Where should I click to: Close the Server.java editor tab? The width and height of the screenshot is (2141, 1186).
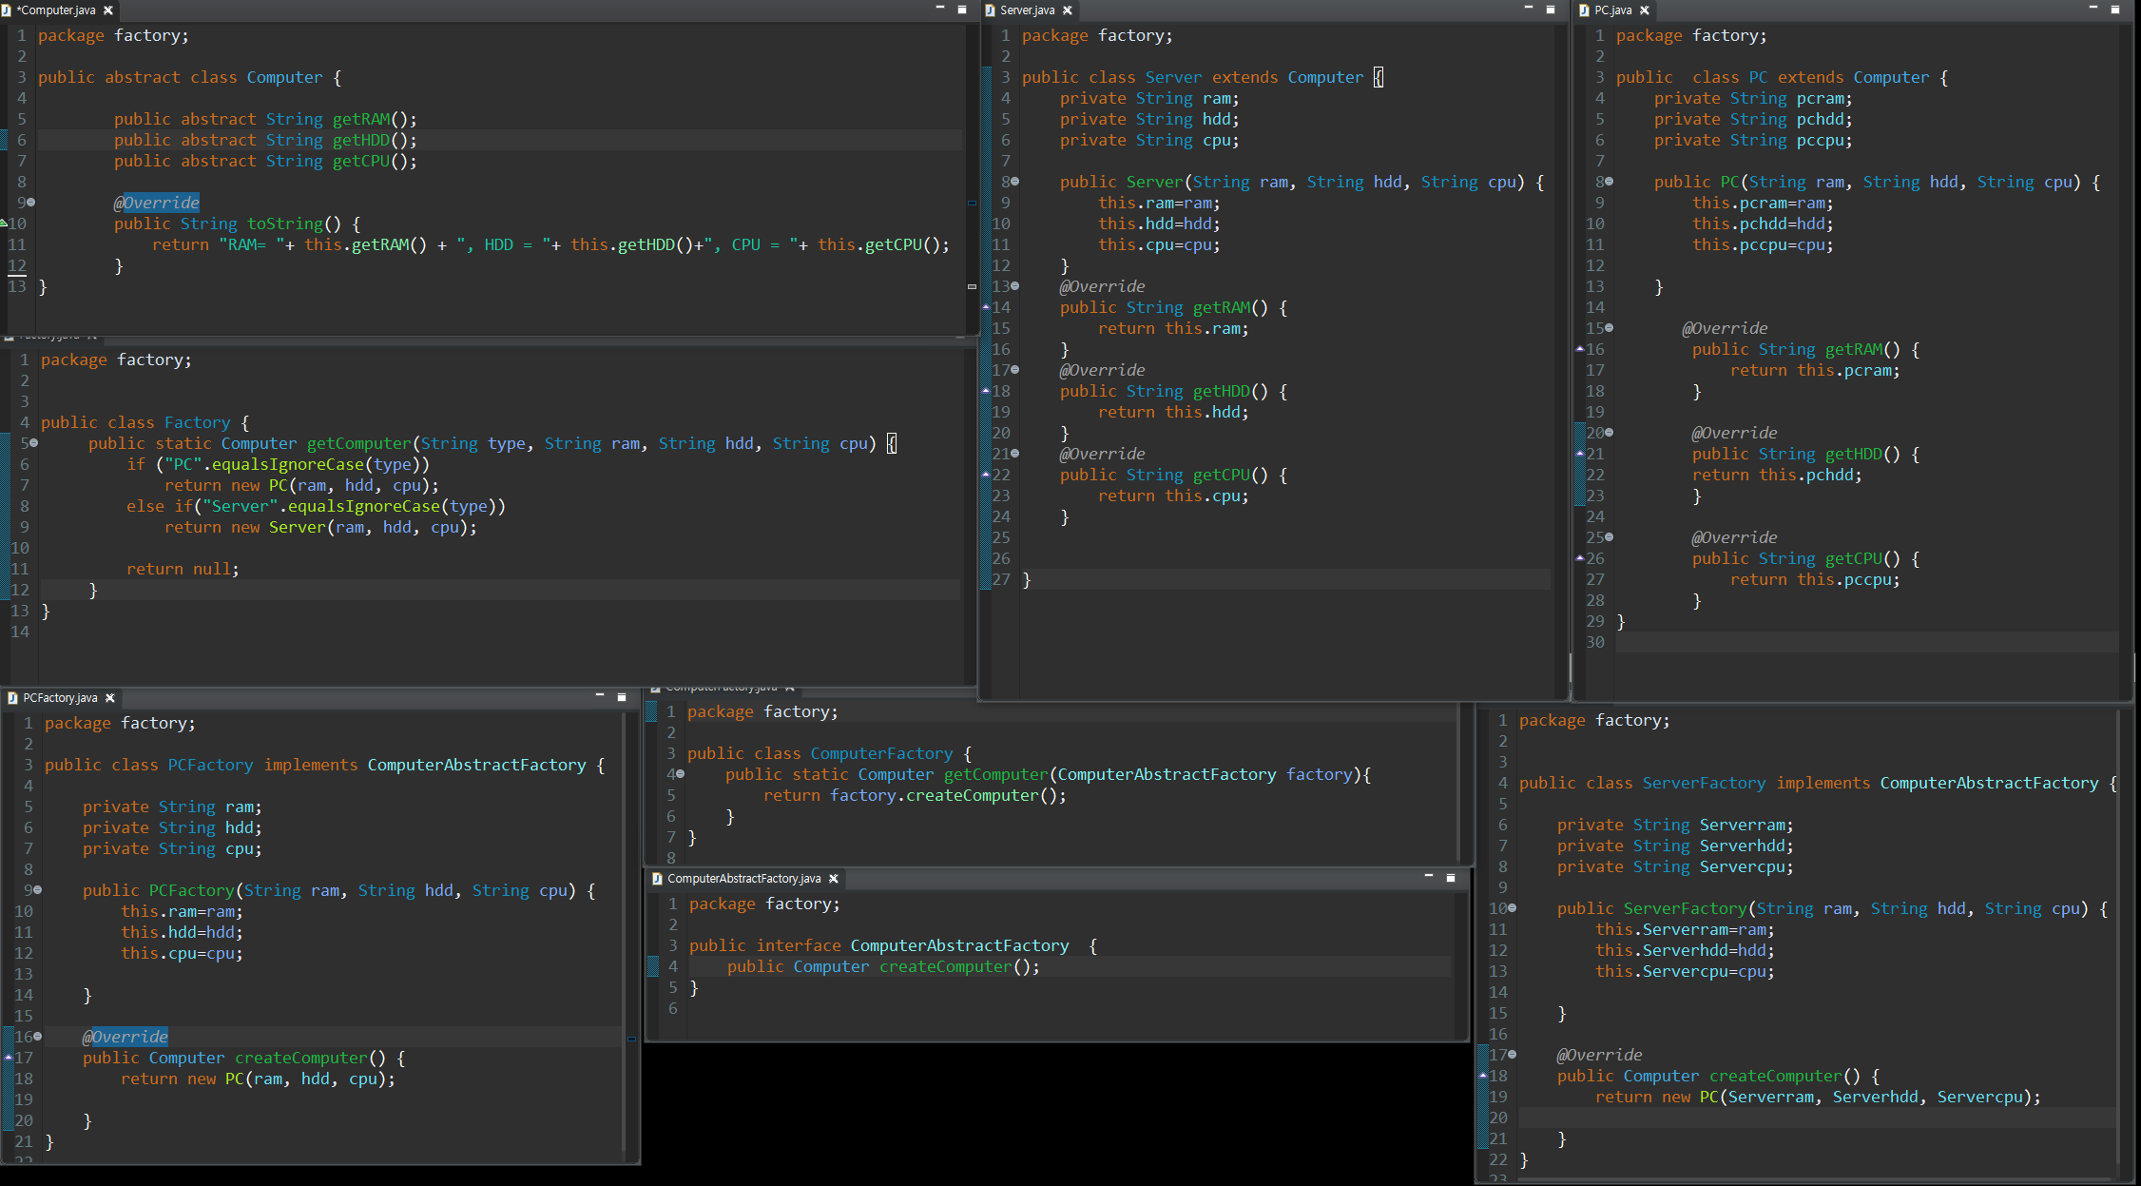1068,10
